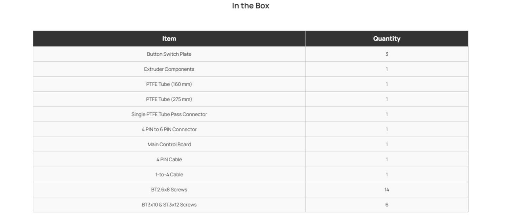Click quantity 14 for BT2.6x8 Screws
524x218 pixels.
coord(387,190)
